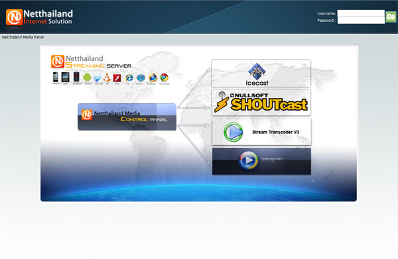Viewport: 398px width, 259px height.
Task: Click the VLC traffic cone icon
Action: 107,78
